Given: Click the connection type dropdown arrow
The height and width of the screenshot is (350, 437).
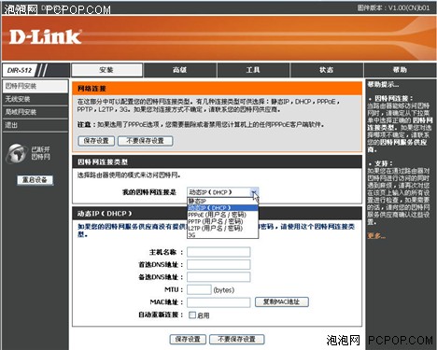Looking at the screenshot, I should coord(254,192).
